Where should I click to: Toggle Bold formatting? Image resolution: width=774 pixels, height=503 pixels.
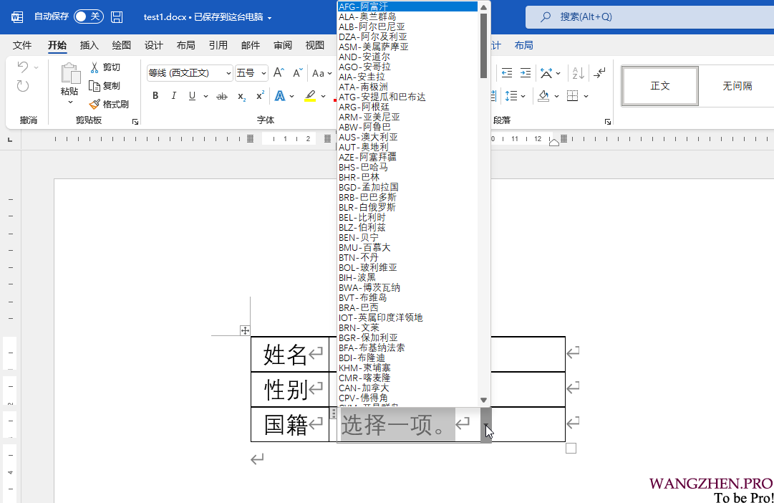coord(155,96)
